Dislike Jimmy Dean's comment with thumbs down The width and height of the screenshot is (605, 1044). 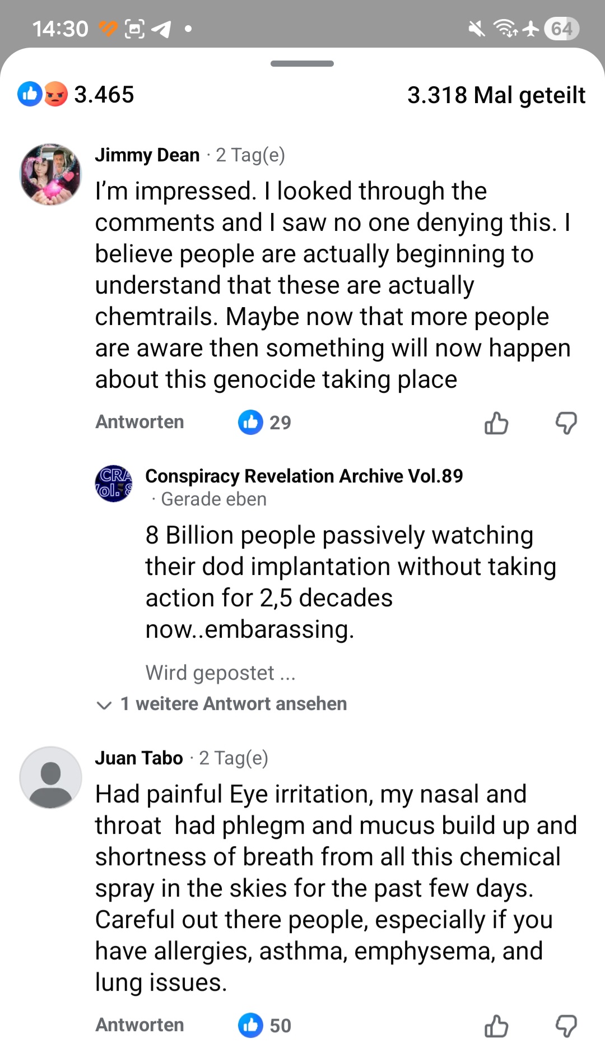(x=566, y=423)
